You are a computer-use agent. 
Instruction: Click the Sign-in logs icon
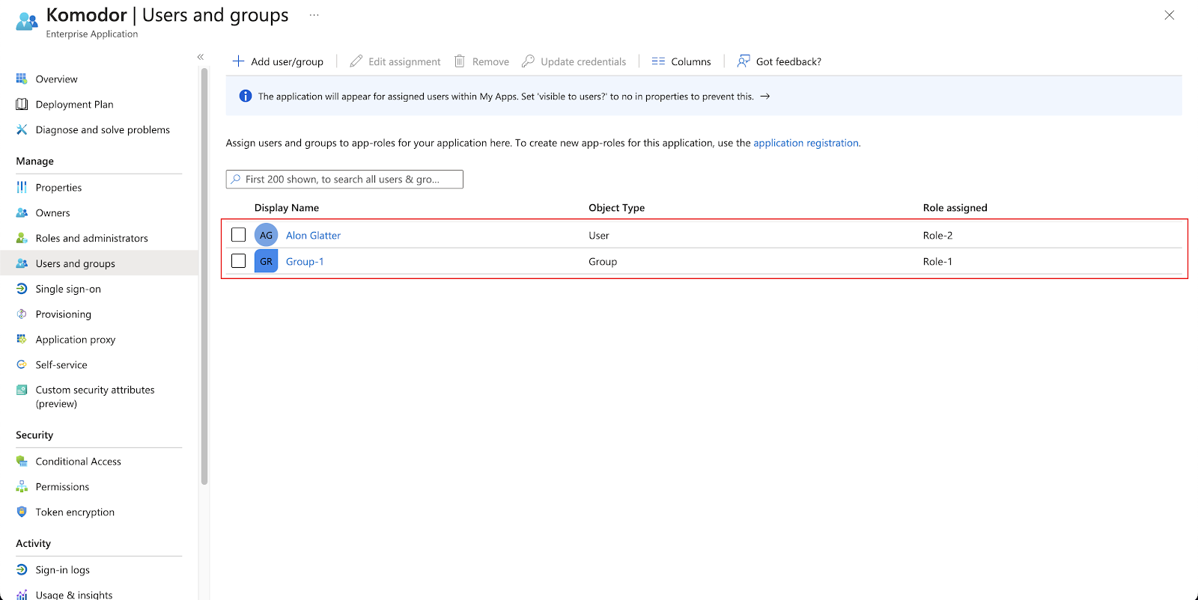tap(22, 569)
